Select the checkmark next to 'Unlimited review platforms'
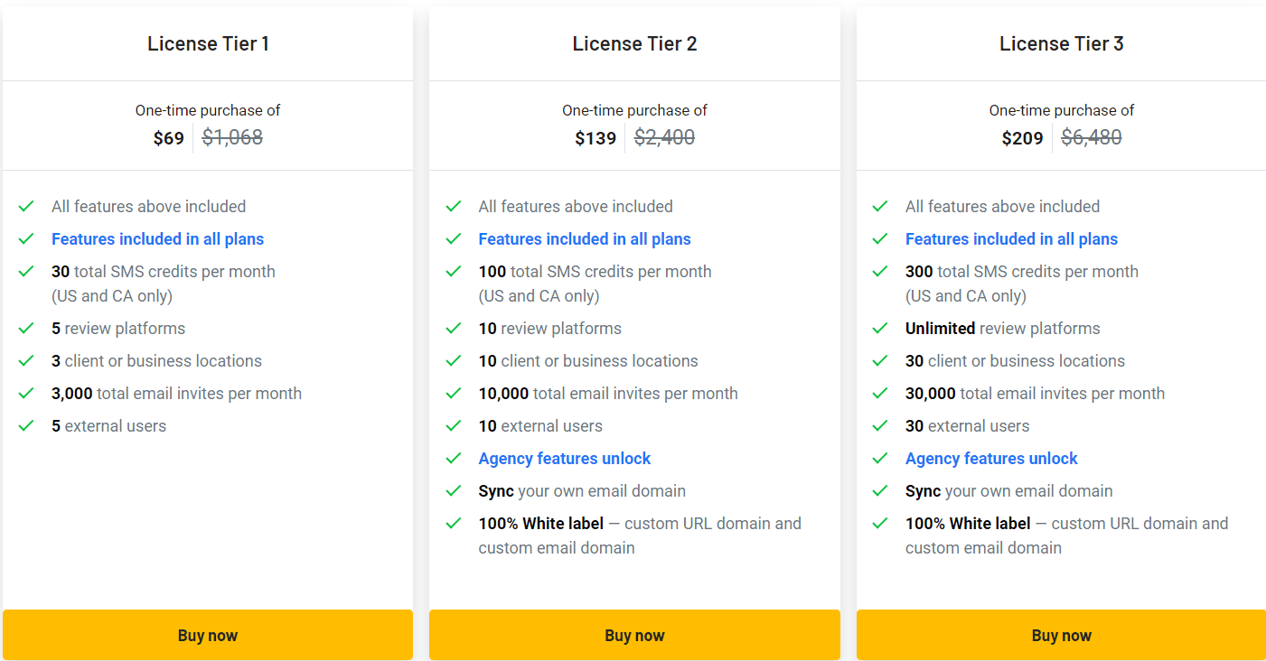The image size is (1266, 661). (x=880, y=329)
